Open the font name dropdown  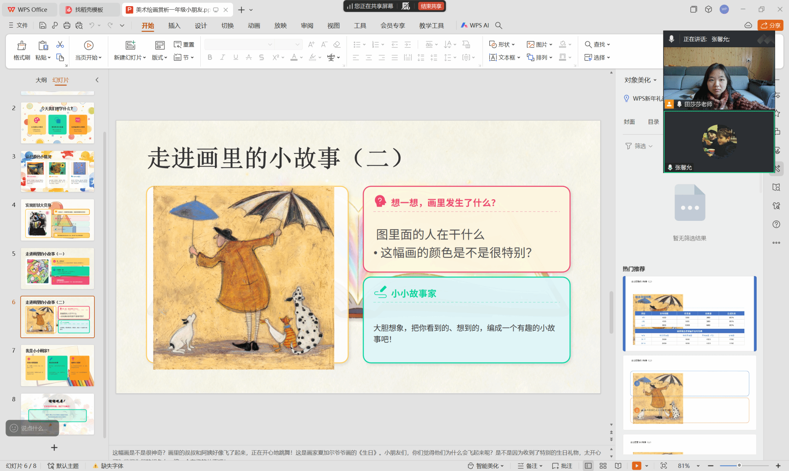click(x=270, y=45)
